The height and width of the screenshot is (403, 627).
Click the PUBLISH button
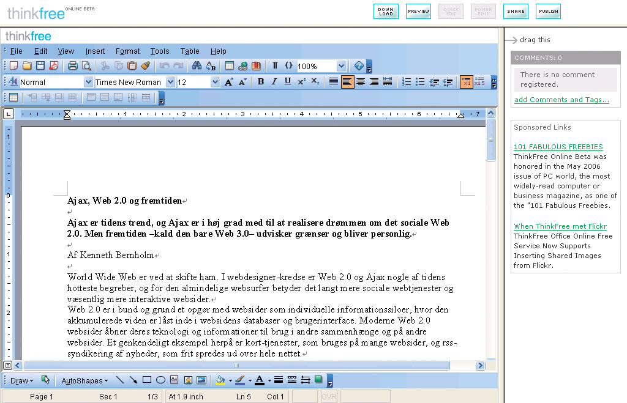tap(548, 11)
